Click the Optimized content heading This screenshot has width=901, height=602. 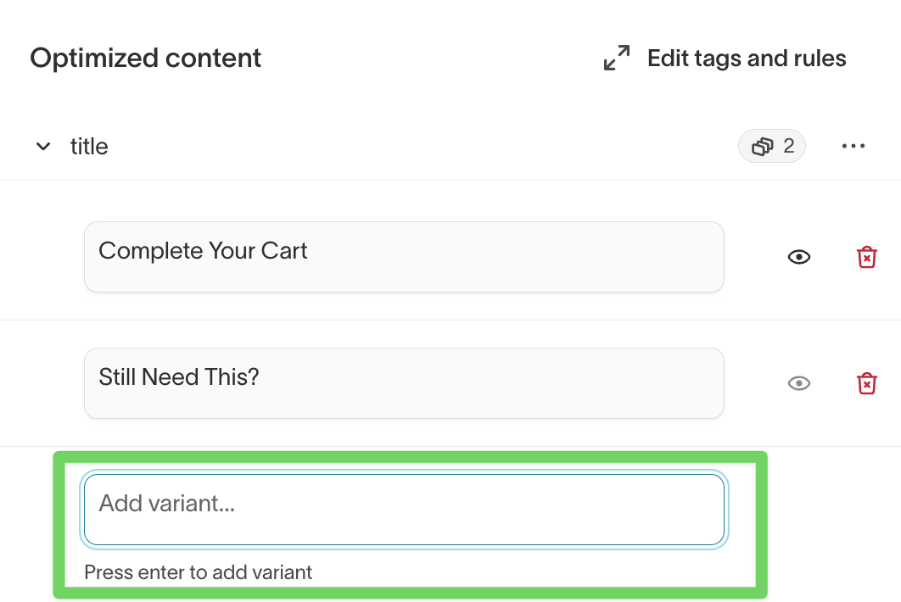(x=146, y=59)
